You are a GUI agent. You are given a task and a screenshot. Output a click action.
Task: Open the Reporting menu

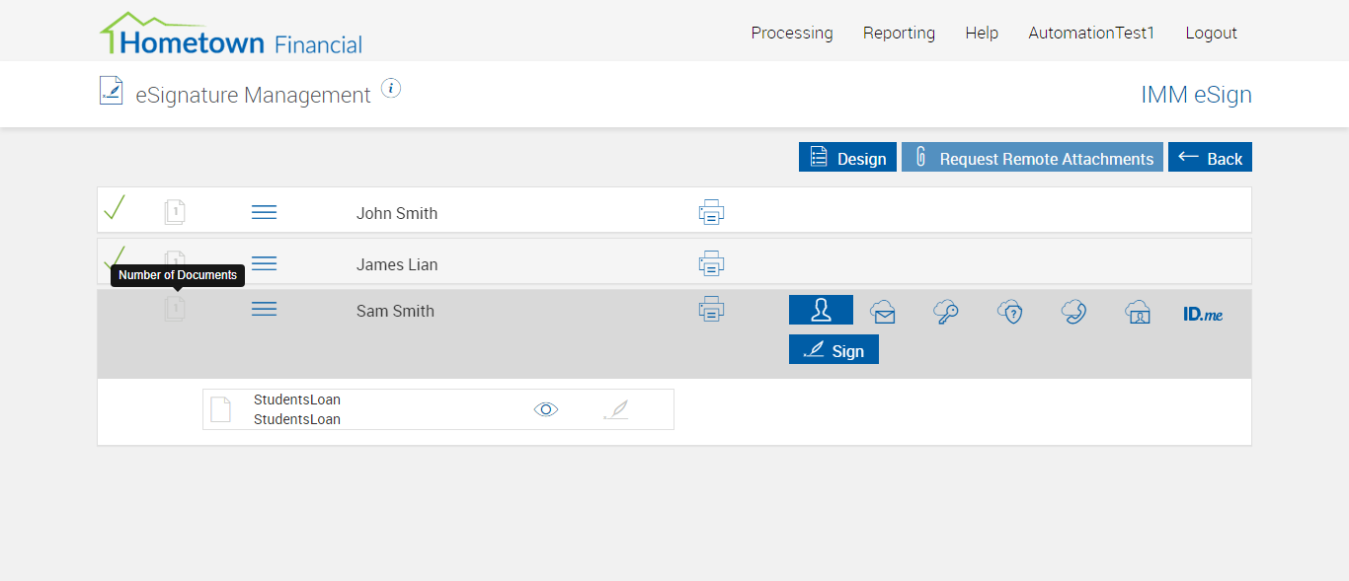tap(899, 33)
